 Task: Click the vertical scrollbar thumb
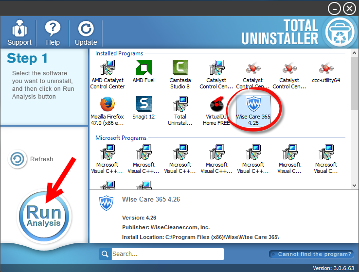354,84
